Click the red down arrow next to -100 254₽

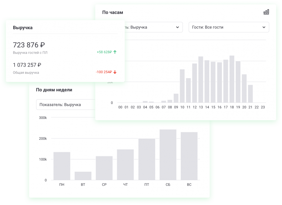115,72
